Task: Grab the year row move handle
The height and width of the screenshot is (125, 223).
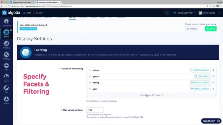Action: click(x=90, y=89)
